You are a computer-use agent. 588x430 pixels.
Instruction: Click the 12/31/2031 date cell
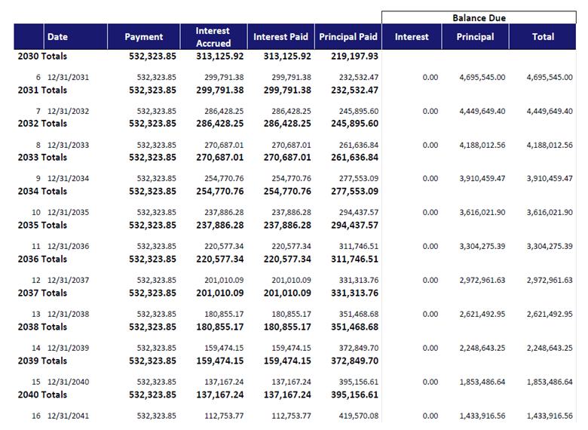[68, 78]
